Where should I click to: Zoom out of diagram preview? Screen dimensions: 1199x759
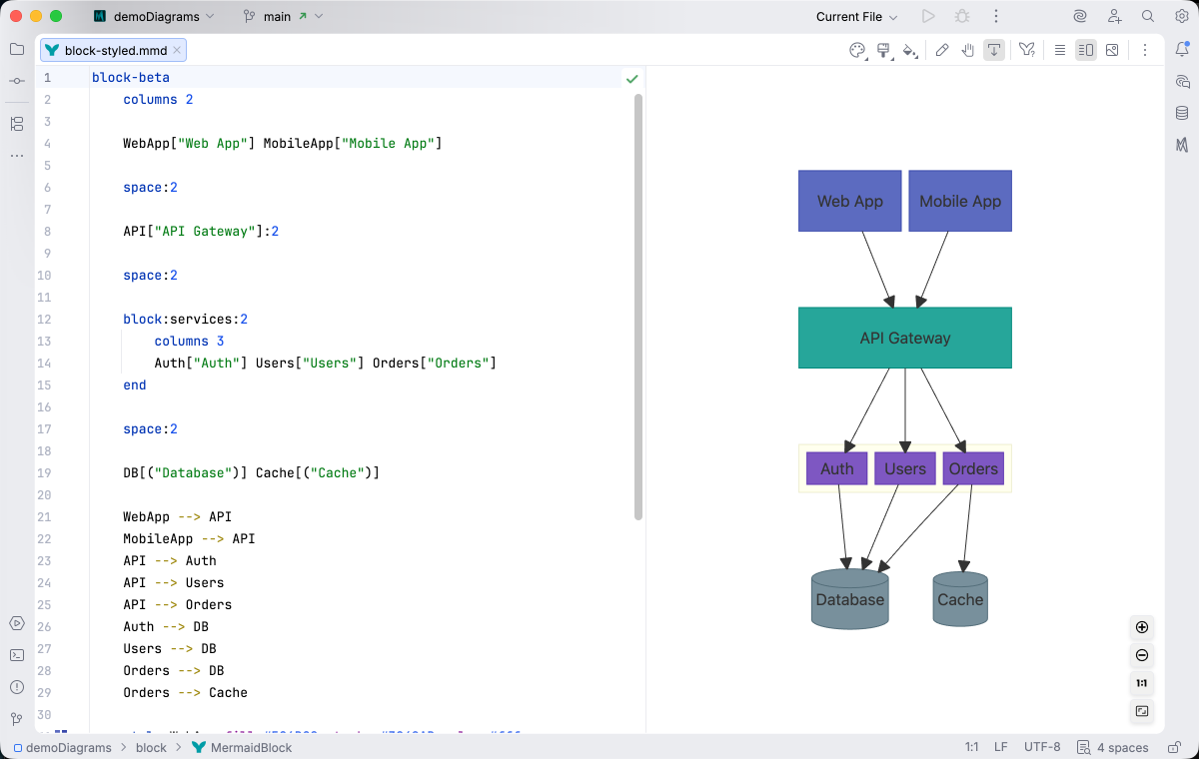pyautogui.click(x=1142, y=656)
